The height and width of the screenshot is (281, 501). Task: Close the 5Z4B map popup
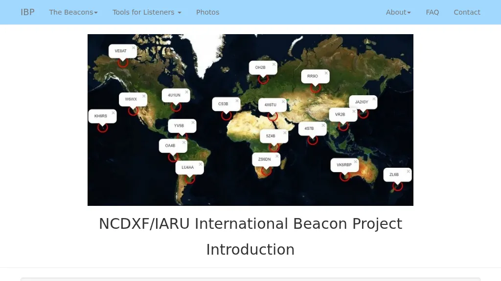285,133
